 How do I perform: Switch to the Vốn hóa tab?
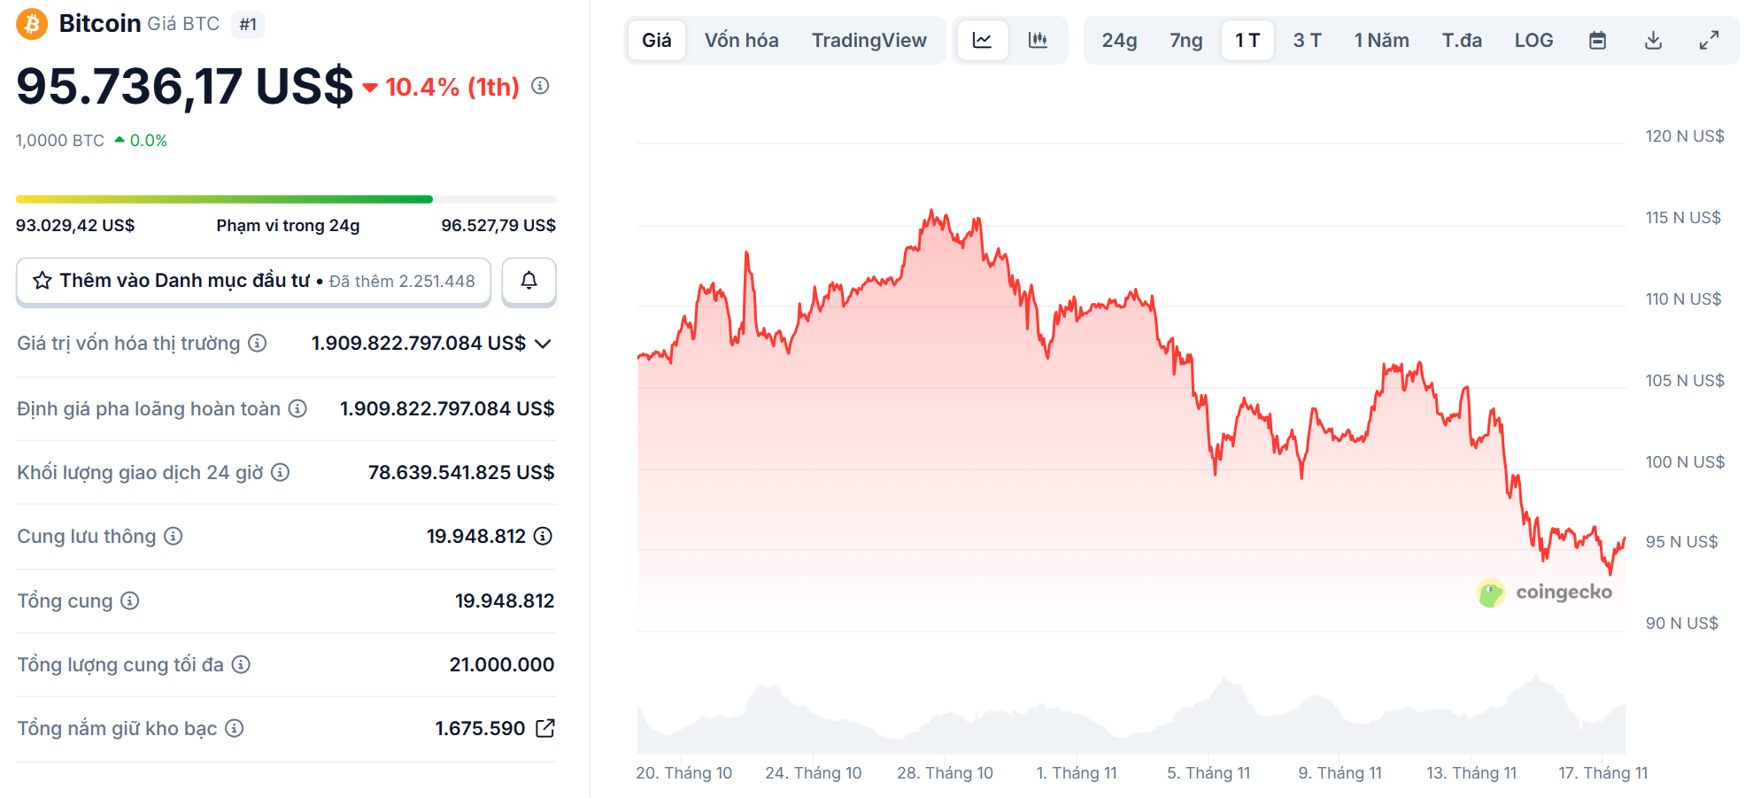[741, 40]
